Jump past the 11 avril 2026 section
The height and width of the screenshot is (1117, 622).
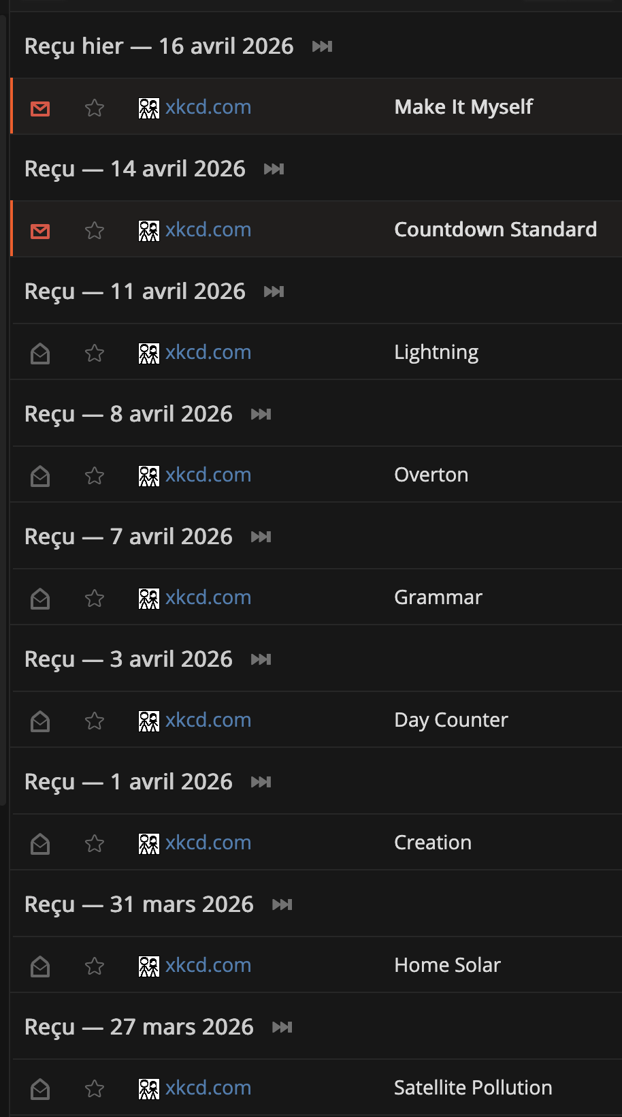(274, 292)
